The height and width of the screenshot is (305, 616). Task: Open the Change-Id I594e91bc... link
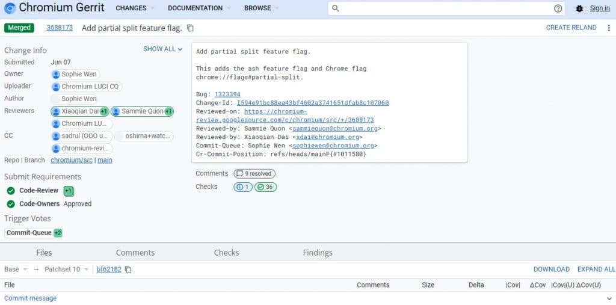pyautogui.click(x=313, y=103)
